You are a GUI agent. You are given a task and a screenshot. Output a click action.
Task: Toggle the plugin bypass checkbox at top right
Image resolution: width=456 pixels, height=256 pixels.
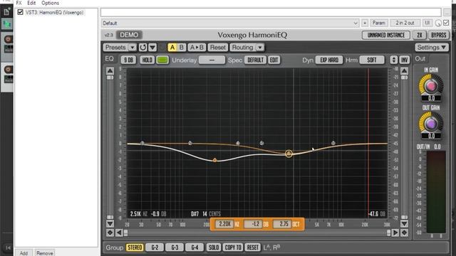point(446,23)
